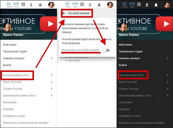Click the upload icon in the dark panel
Viewport: 173px width, 128px height.
pos(147,5)
